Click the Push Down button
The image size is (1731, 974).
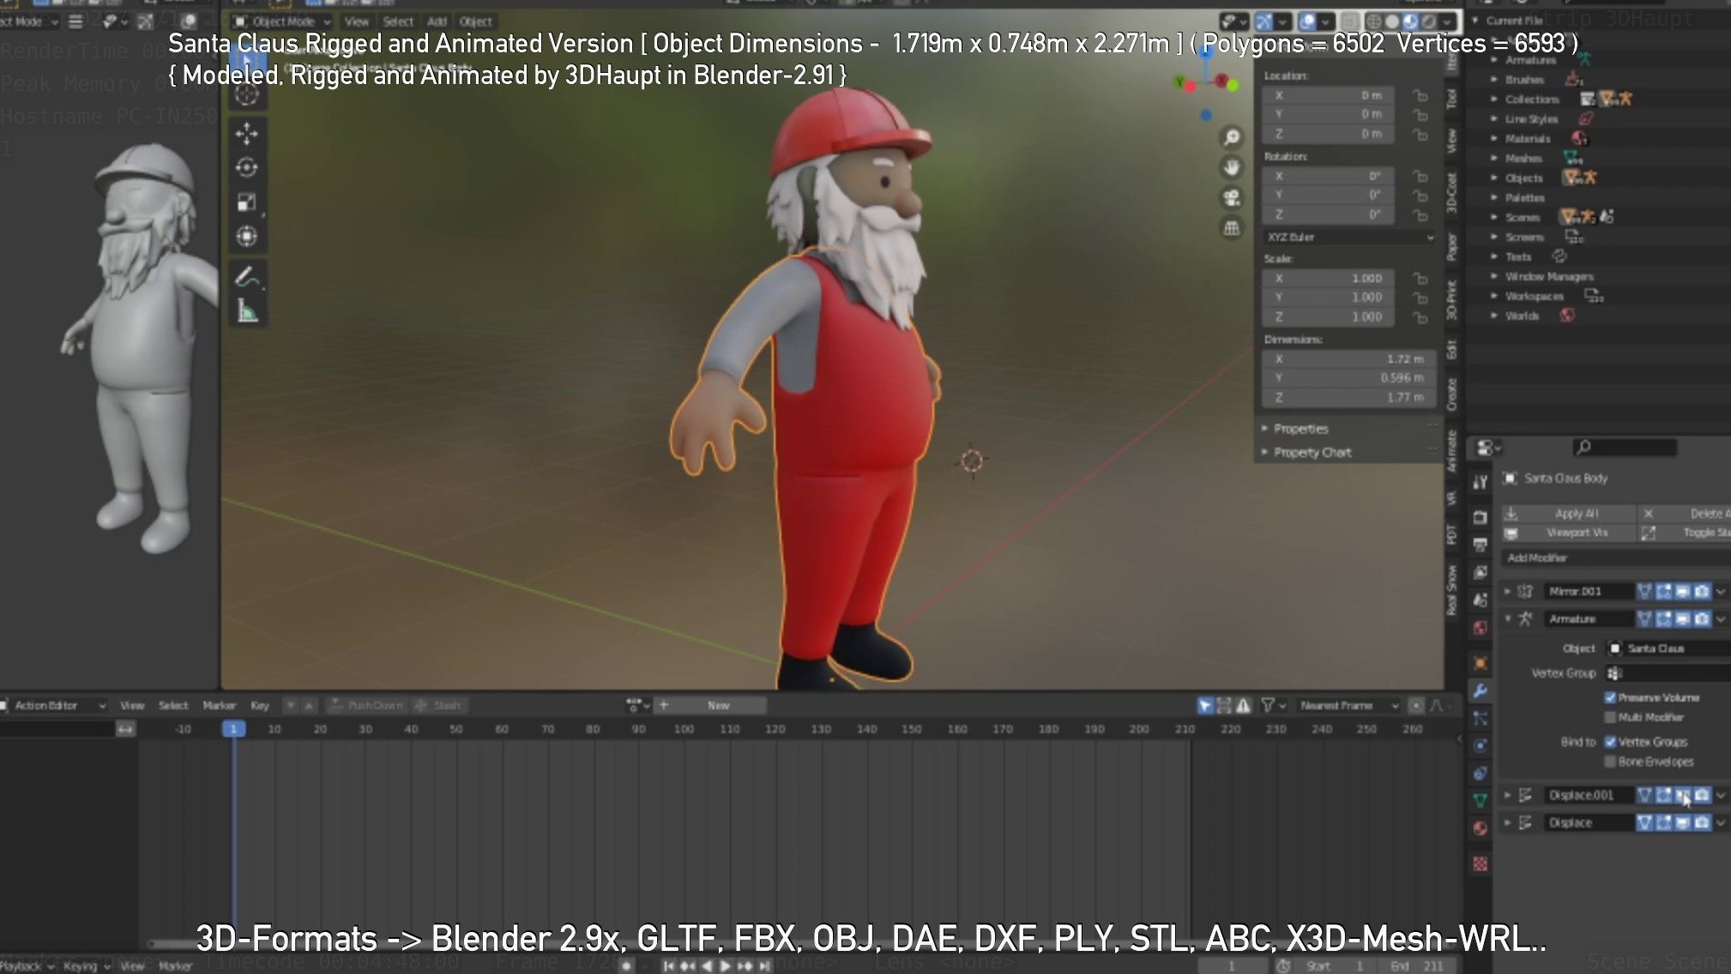[366, 706]
